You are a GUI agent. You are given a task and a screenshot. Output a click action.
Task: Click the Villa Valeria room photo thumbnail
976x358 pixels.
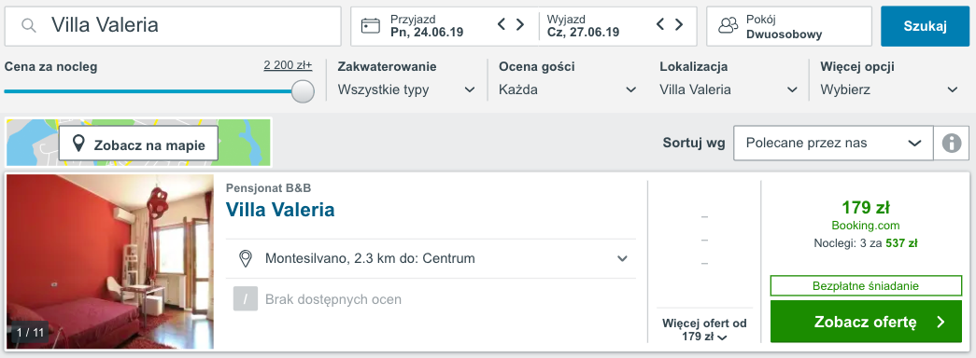coord(110,262)
